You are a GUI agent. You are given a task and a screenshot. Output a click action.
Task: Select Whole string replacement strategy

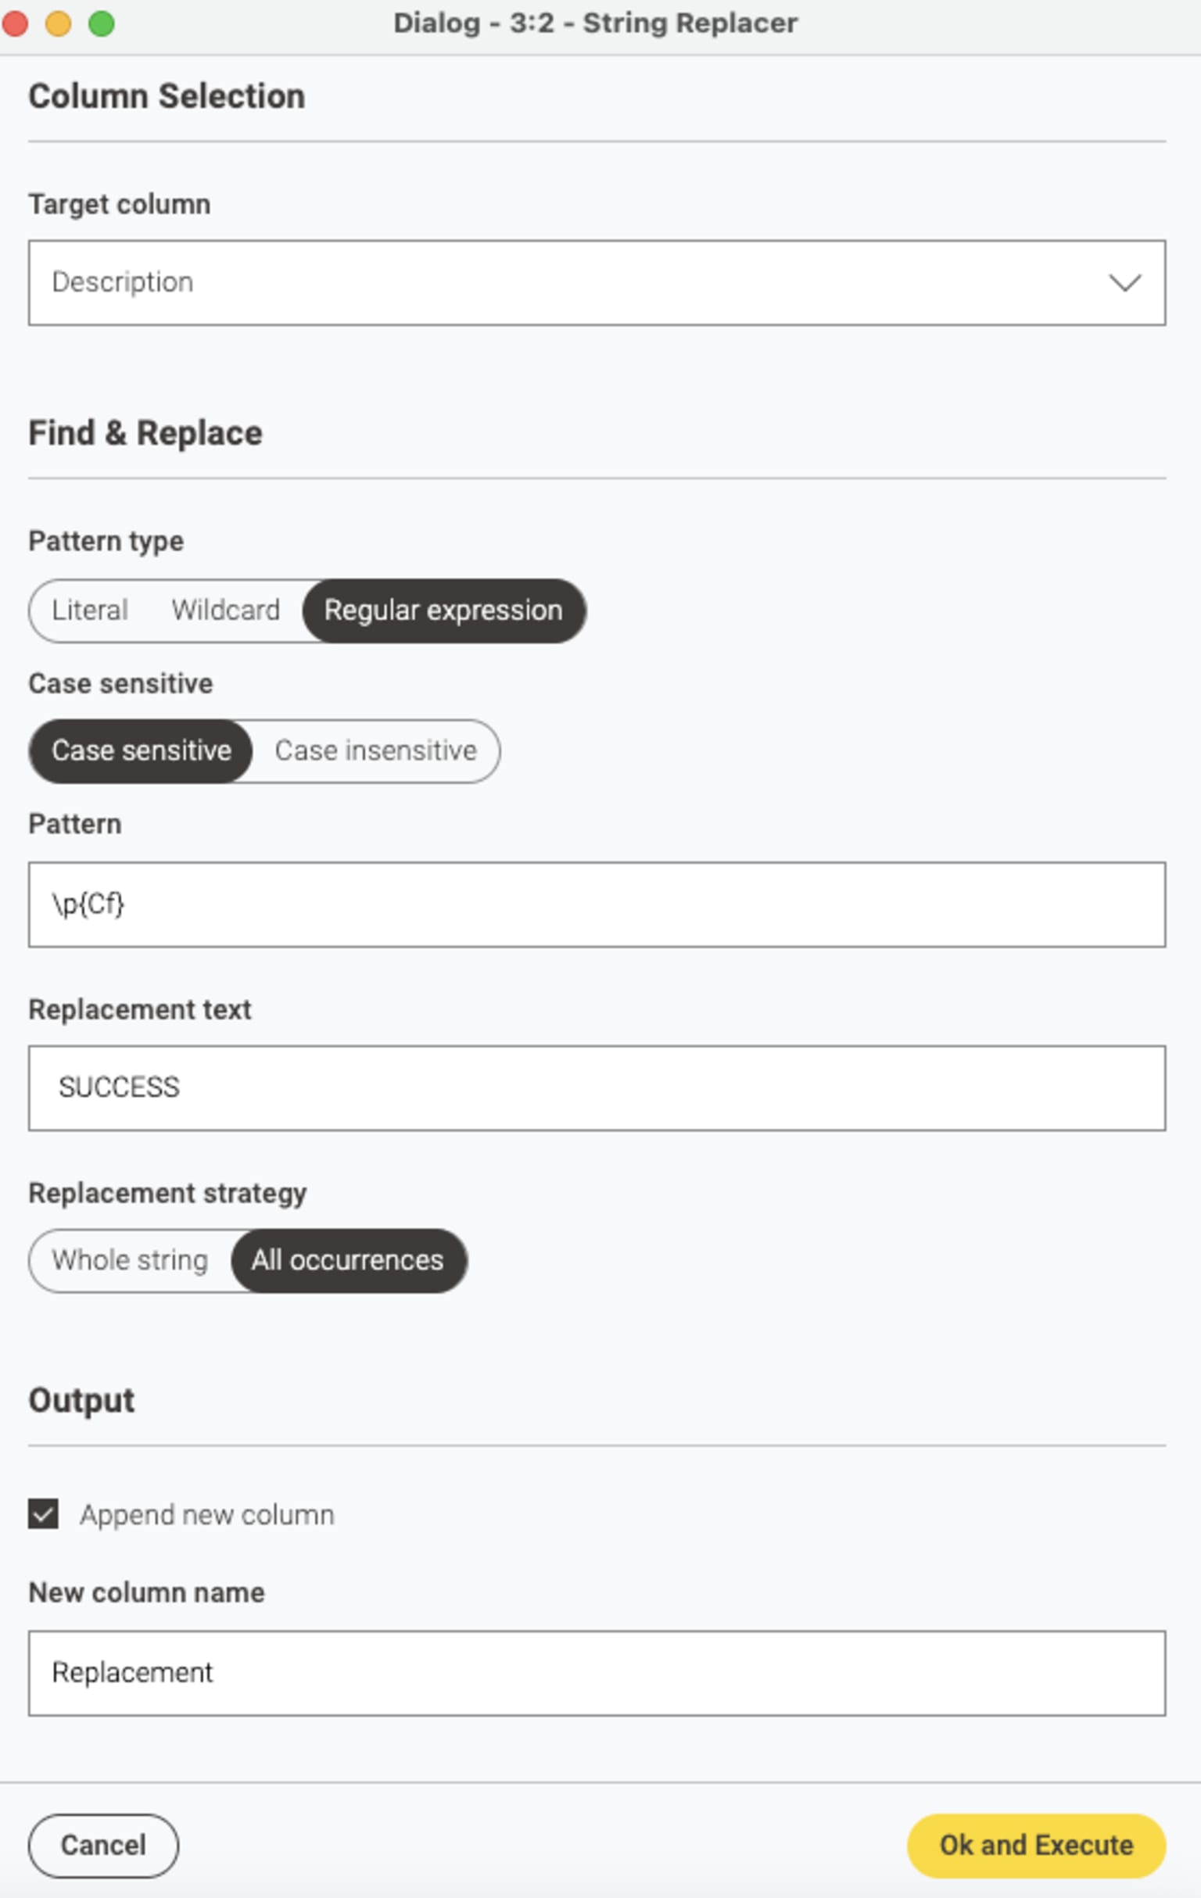pos(130,1259)
